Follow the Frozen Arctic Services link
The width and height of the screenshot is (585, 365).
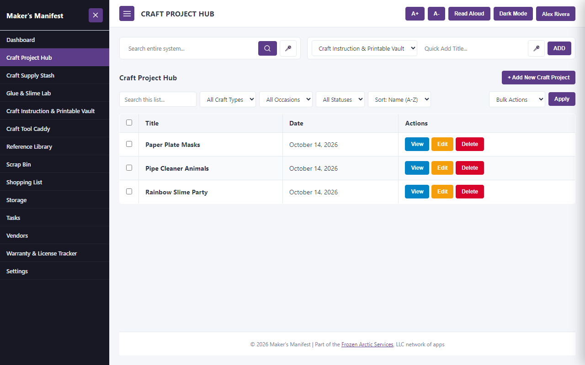pyautogui.click(x=367, y=344)
